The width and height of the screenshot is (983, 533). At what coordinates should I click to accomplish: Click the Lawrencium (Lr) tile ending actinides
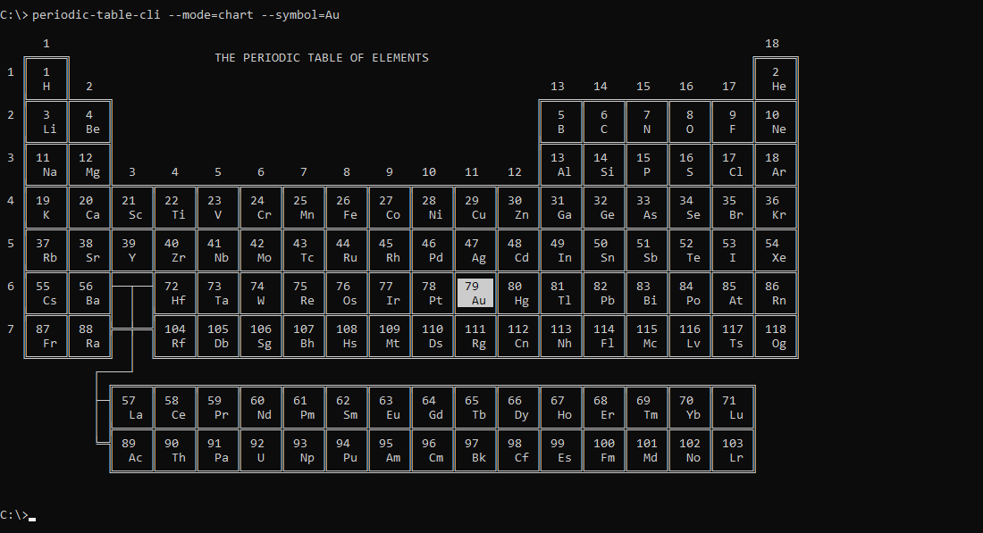pos(733,450)
